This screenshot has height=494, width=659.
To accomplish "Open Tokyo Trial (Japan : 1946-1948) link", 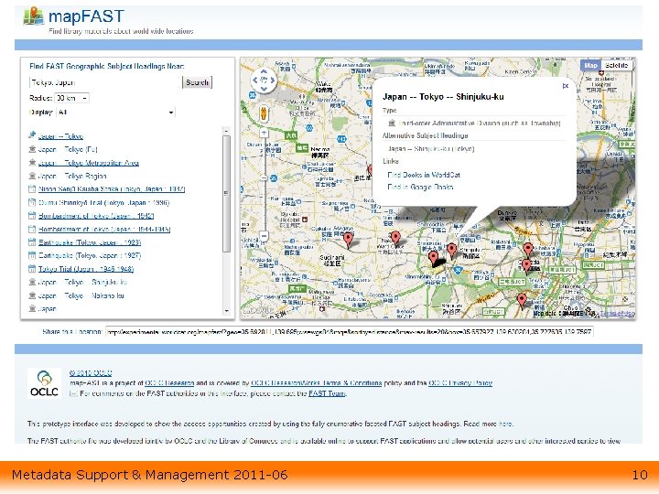I will (x=86, y=269).
